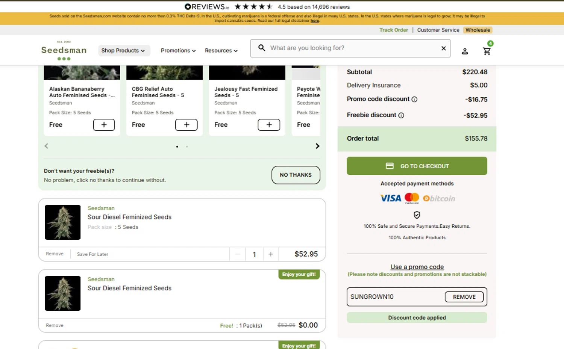
Task: Remove the SUNGROWN10 promo code
Action: coord(464,297)
